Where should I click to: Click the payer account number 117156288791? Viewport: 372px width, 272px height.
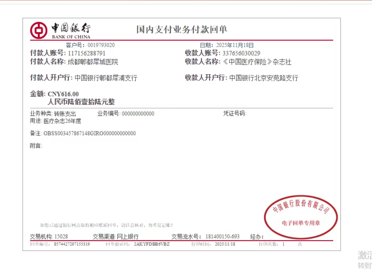87,54
